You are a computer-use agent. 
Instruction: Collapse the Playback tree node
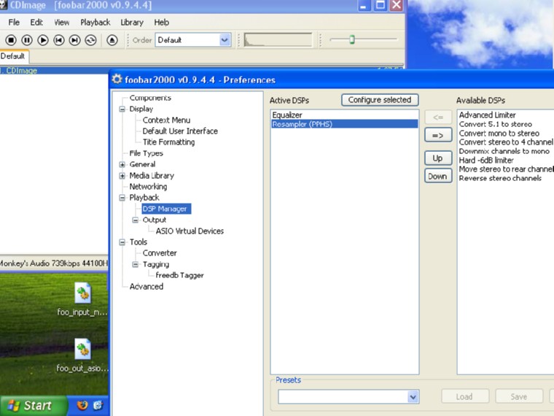coord(122,198)
